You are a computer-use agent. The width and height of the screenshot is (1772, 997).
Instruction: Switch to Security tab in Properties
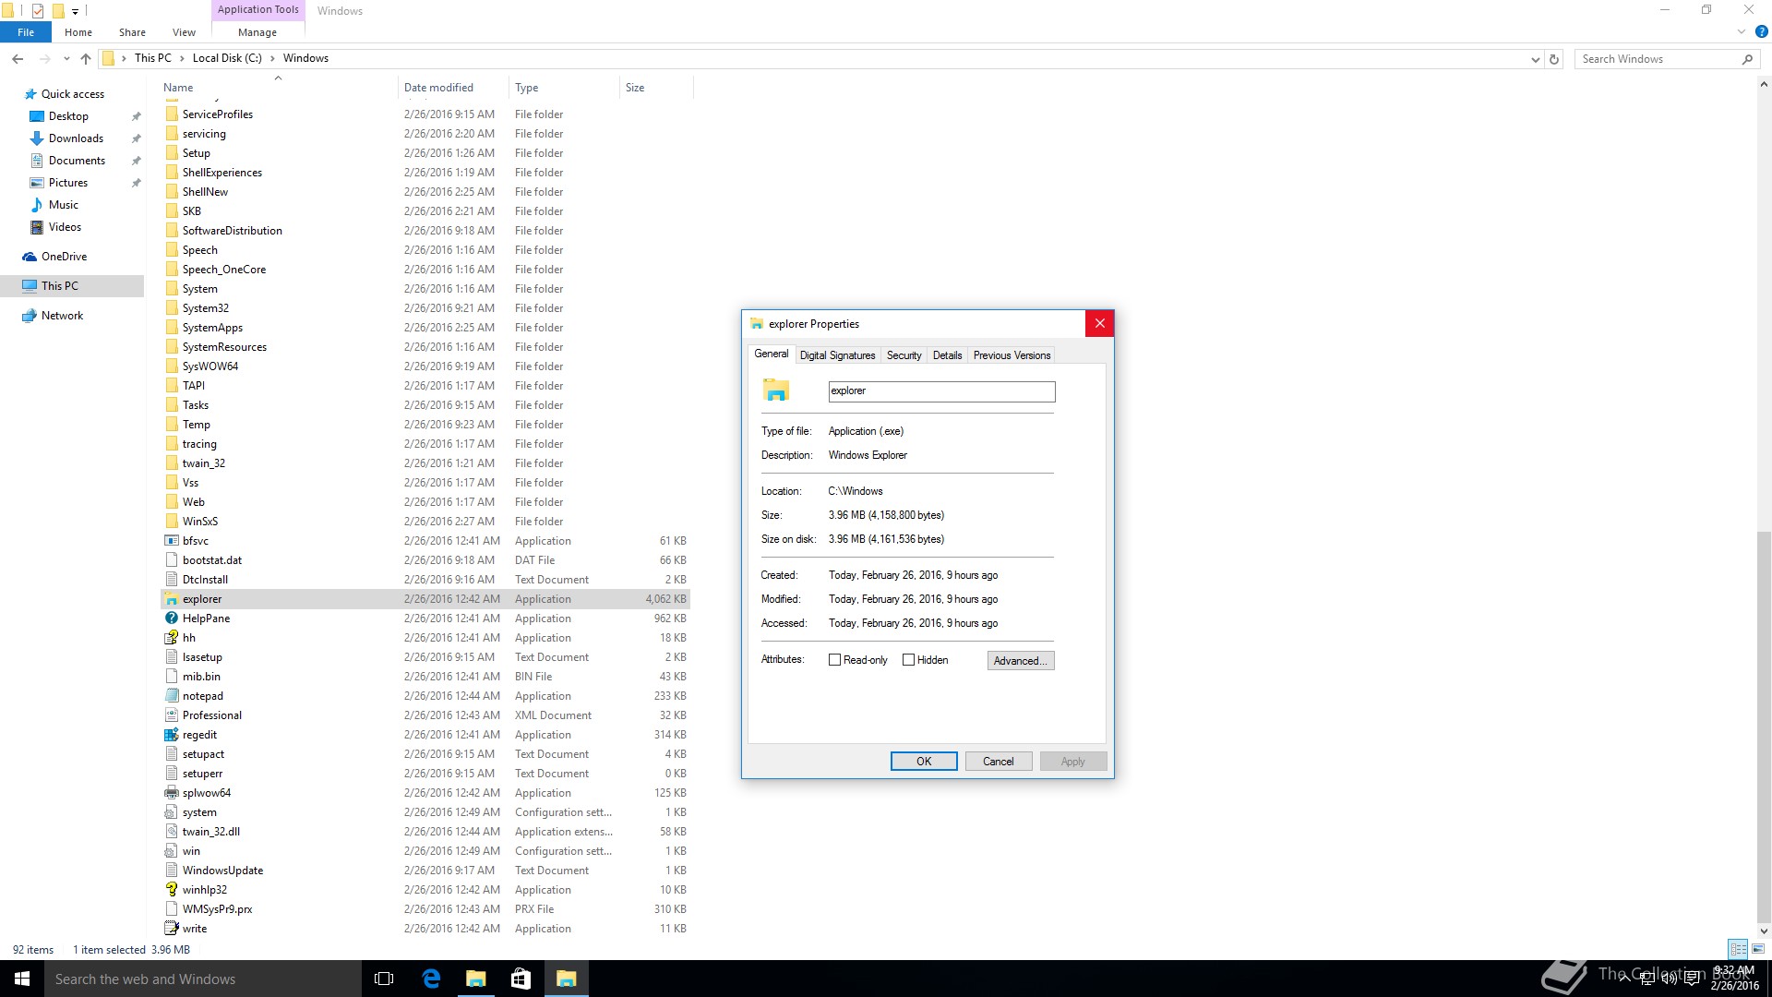(904, 355)
